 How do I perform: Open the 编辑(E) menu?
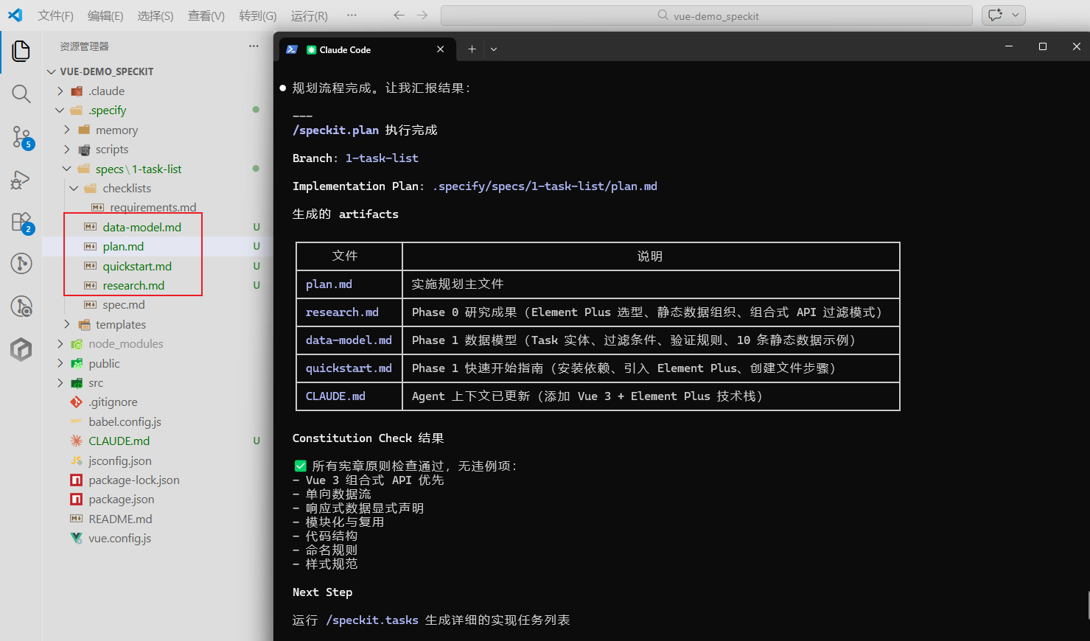(x=105, y=16)
